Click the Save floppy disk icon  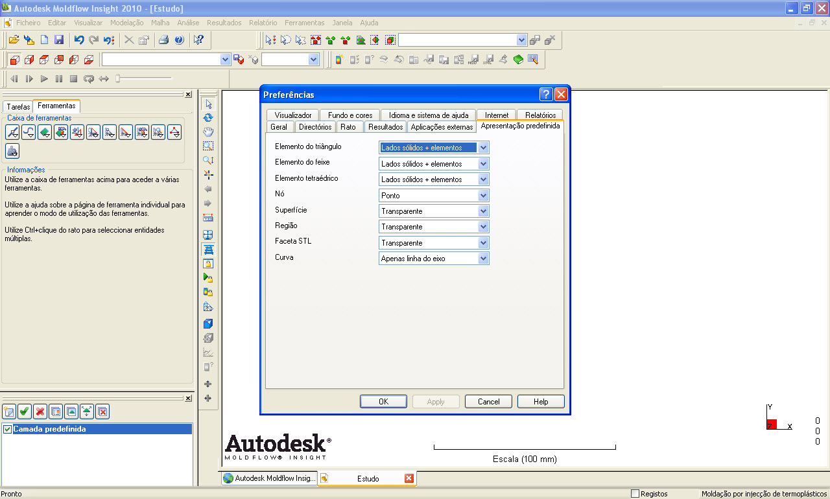(59, 40)
